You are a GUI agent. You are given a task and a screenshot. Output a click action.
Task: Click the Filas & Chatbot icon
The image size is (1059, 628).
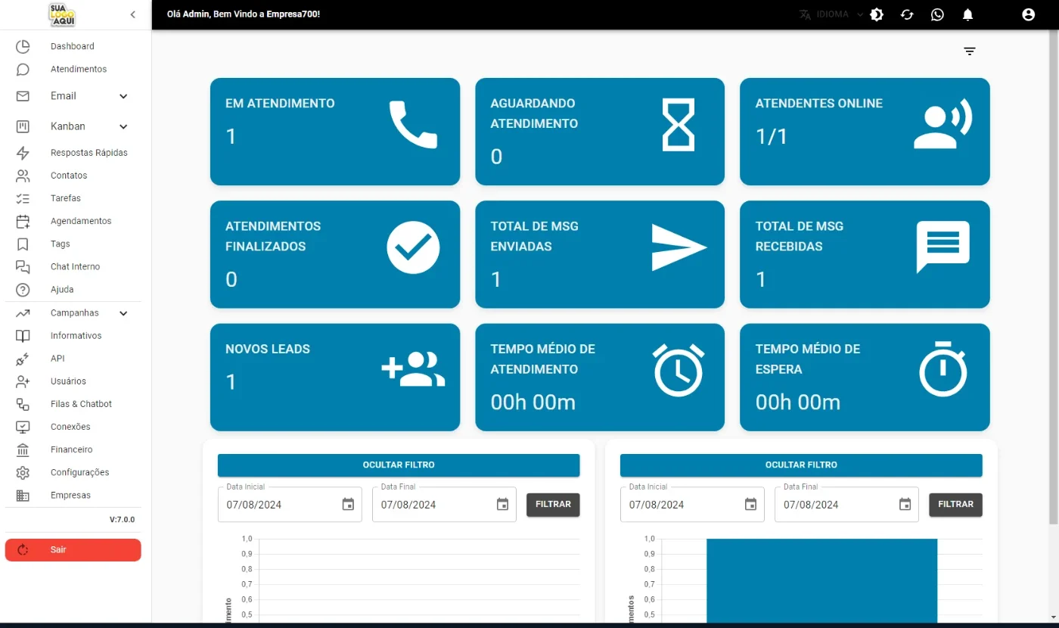tap(23, 404)
